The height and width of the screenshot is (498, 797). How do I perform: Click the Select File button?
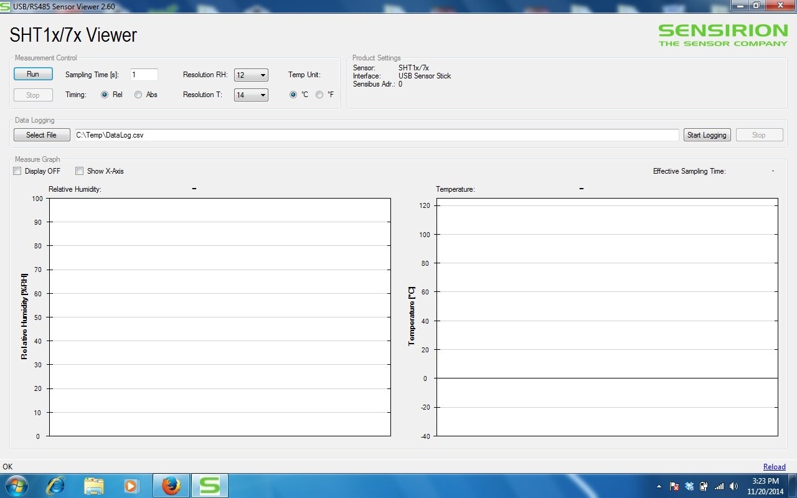coord(42,135)
